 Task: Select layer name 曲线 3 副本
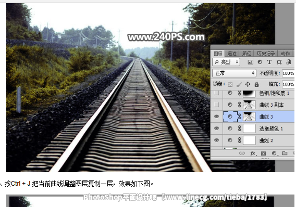coord(272,105)
